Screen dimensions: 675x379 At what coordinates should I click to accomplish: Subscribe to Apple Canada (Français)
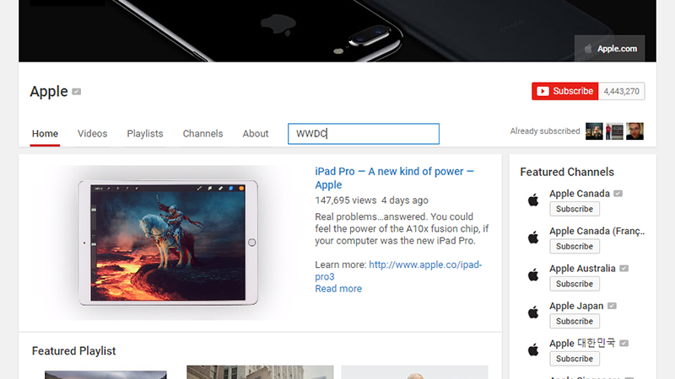(575, 246)
